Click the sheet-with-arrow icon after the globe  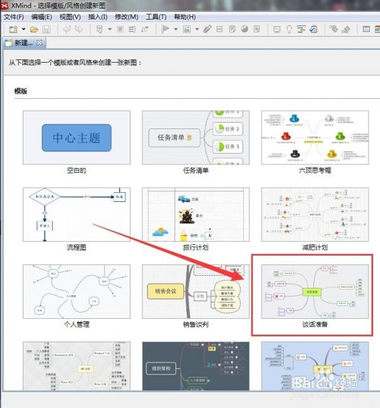tap(256, 29)
